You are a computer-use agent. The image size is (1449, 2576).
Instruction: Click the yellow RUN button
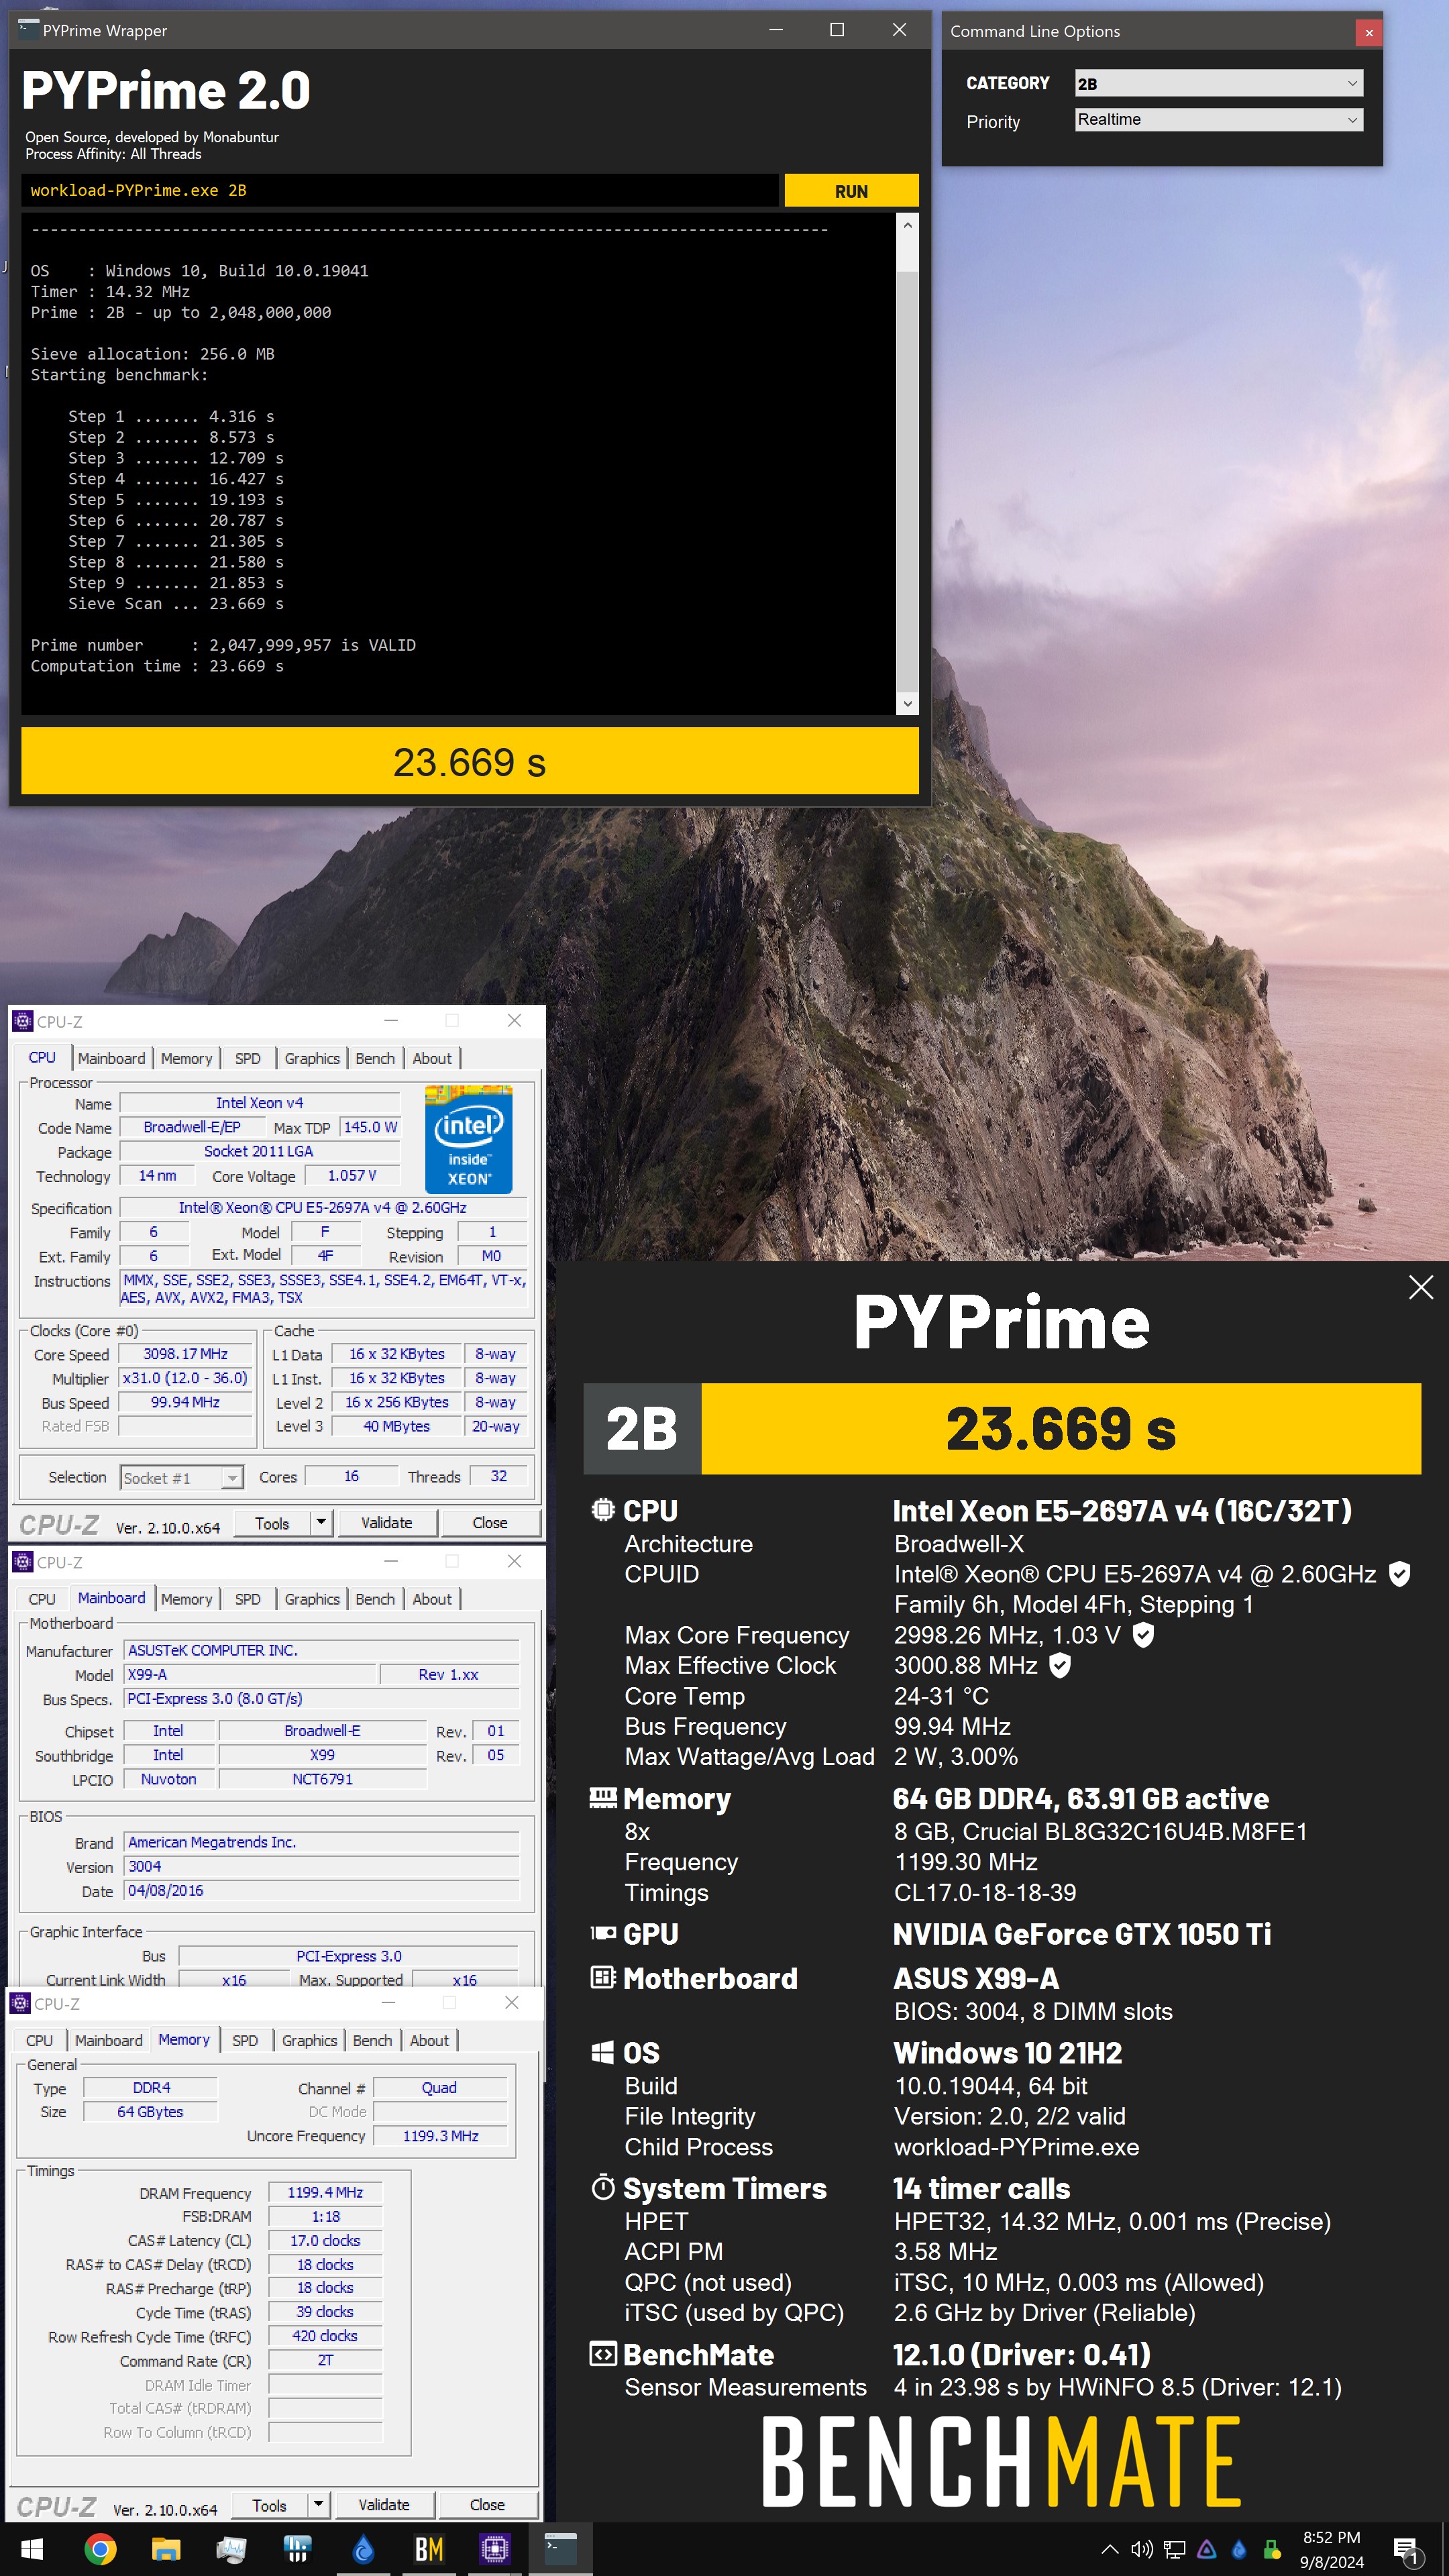(851, 190)
